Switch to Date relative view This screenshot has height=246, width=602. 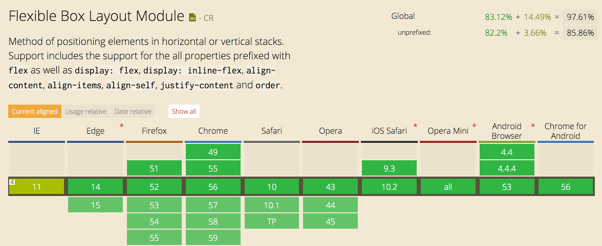click(x=133, y=111)
